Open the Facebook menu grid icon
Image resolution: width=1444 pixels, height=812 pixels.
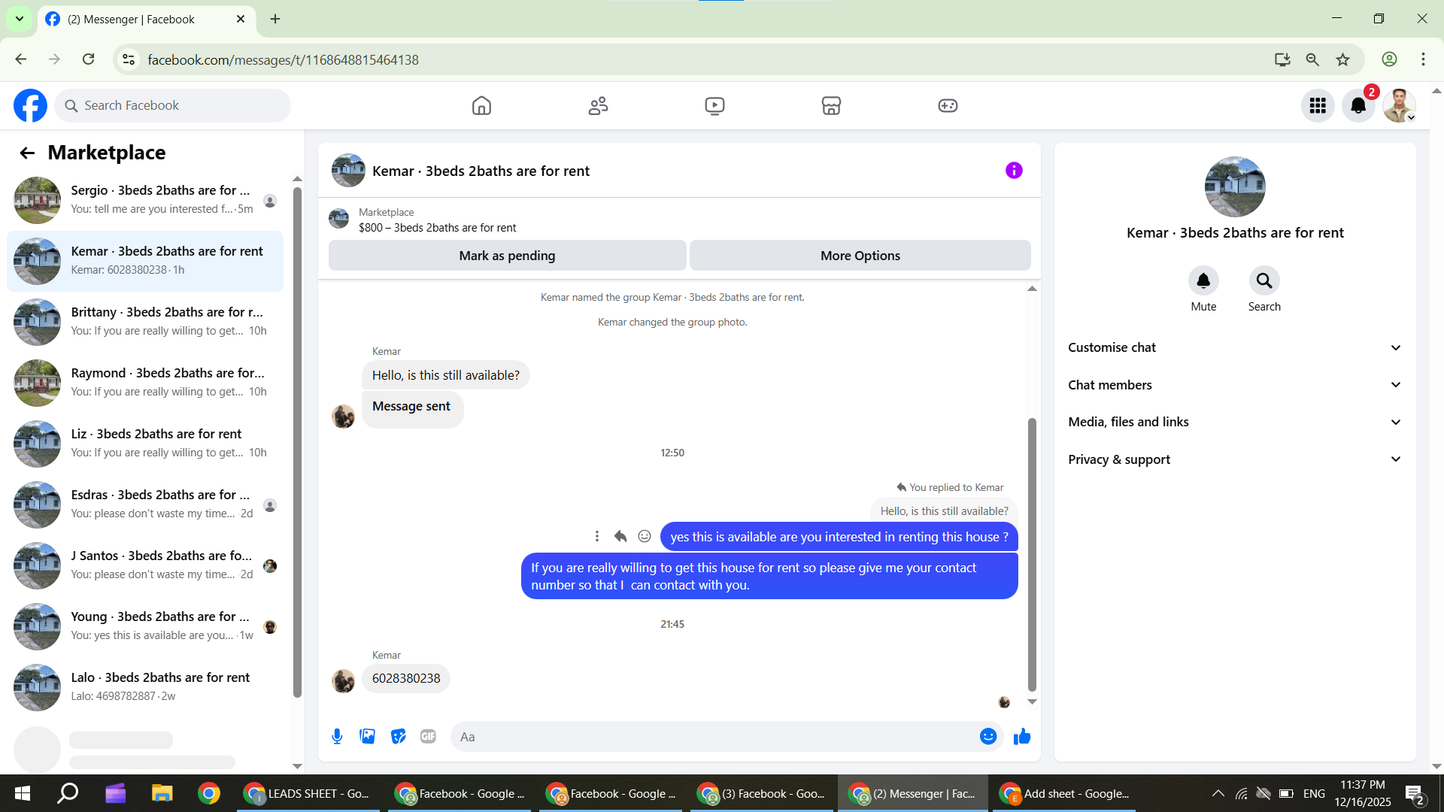click(x=1318, y=106)
